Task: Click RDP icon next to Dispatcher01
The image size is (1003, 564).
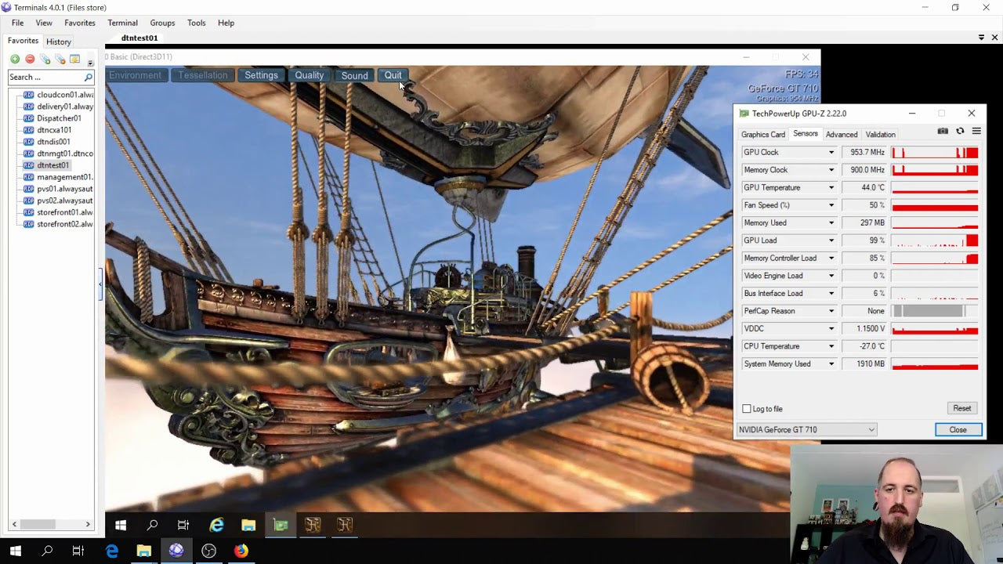Action: tap(29, 118)
